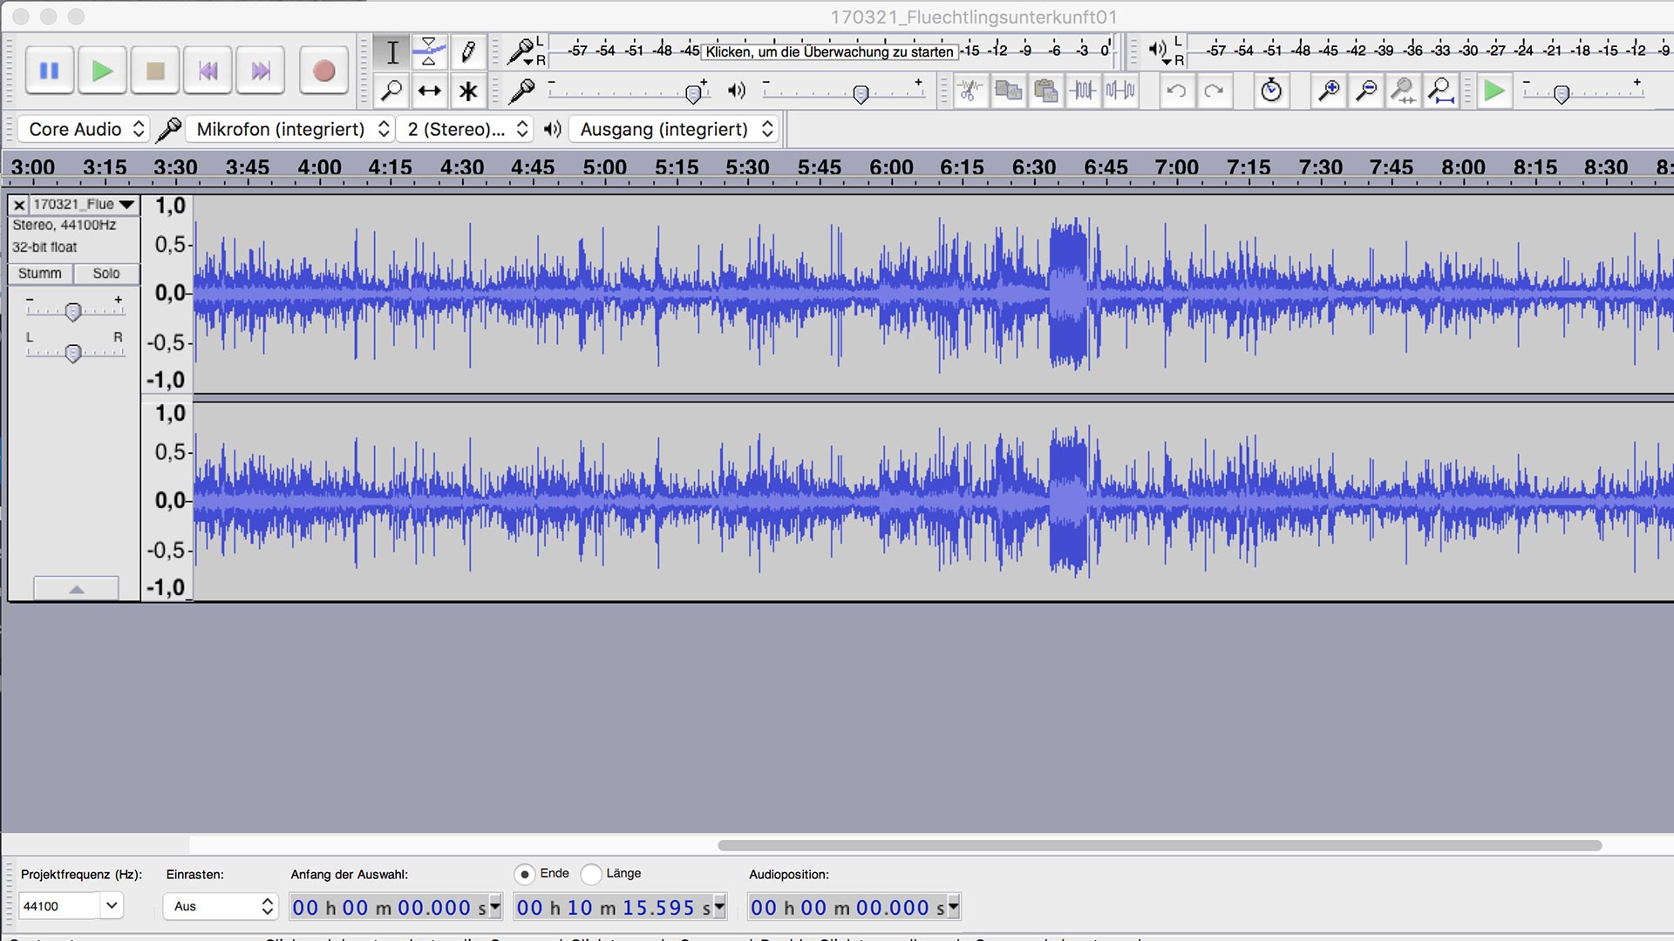Click the Trim audio icon
The width and height of the screenshot is (1674, 941).
click(1084, 91)
